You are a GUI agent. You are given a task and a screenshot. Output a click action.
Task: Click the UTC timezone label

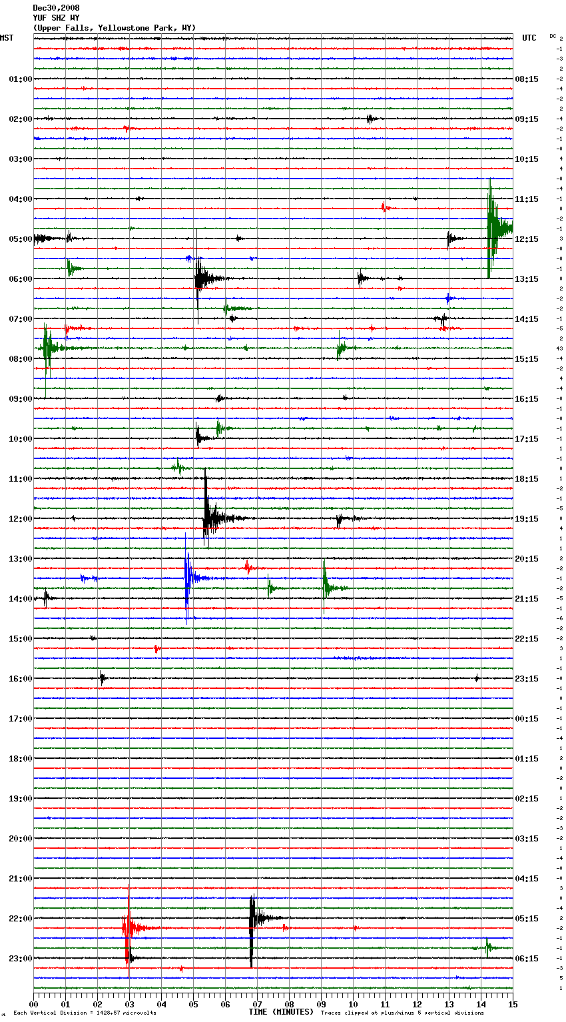(529, 38)
